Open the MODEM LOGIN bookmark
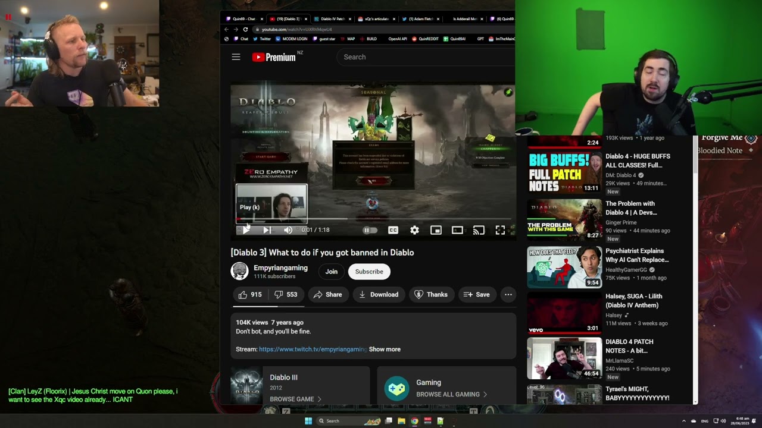762x428 pixels. pos(292,39)
